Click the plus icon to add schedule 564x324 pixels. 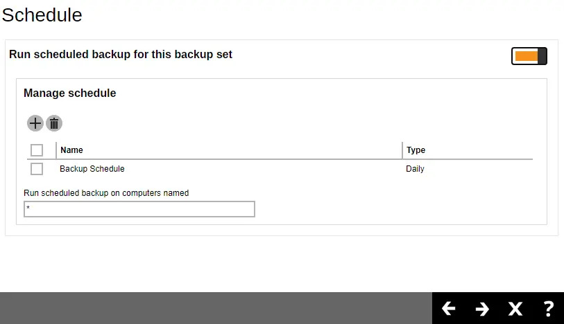coord(35,123)
